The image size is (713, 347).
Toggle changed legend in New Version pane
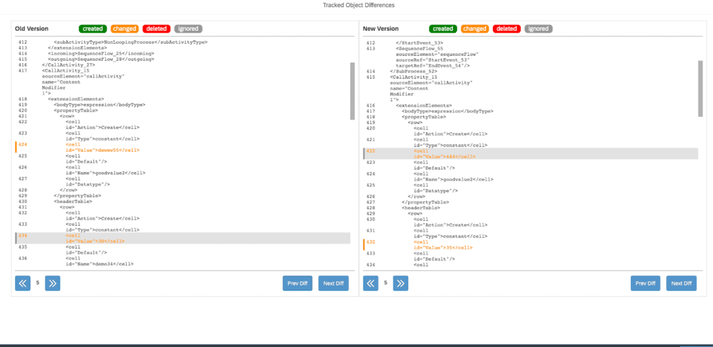click(x=475, y=29)
